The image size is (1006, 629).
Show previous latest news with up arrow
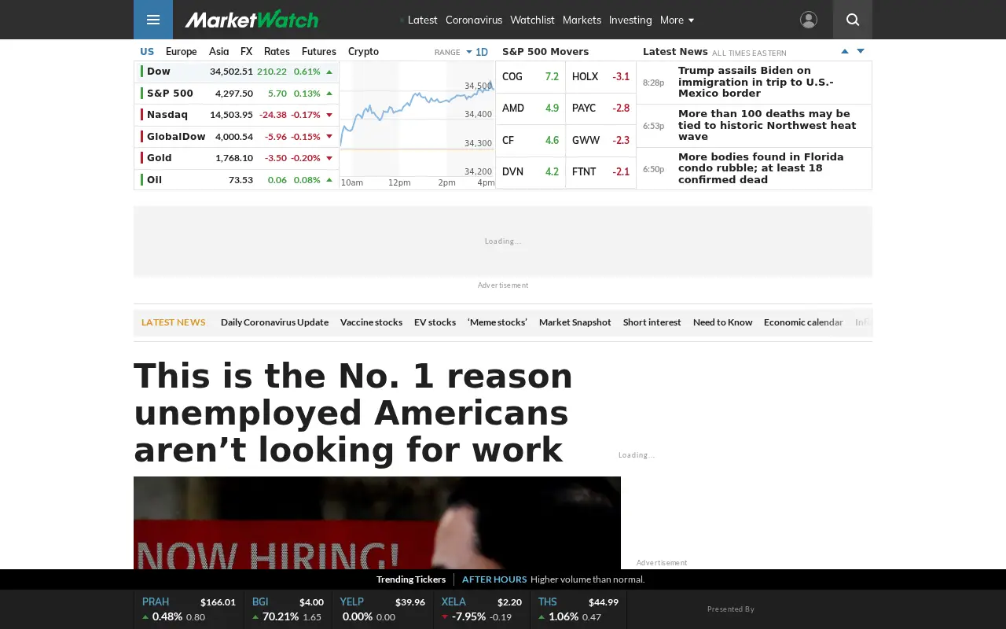(x=845, y=51)
